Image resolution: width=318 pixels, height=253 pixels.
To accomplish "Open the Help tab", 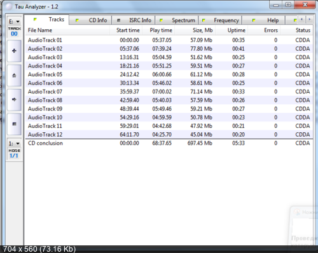I will point(263,20).
